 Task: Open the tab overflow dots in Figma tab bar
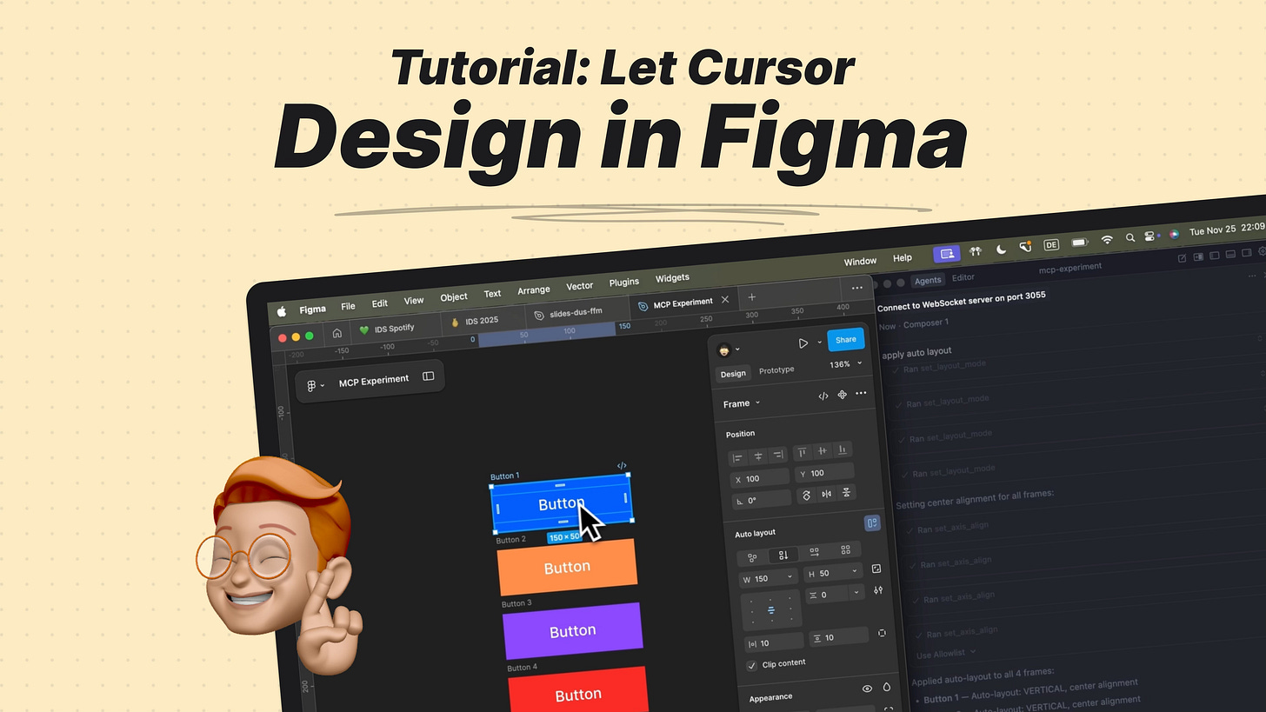[857, 288]
